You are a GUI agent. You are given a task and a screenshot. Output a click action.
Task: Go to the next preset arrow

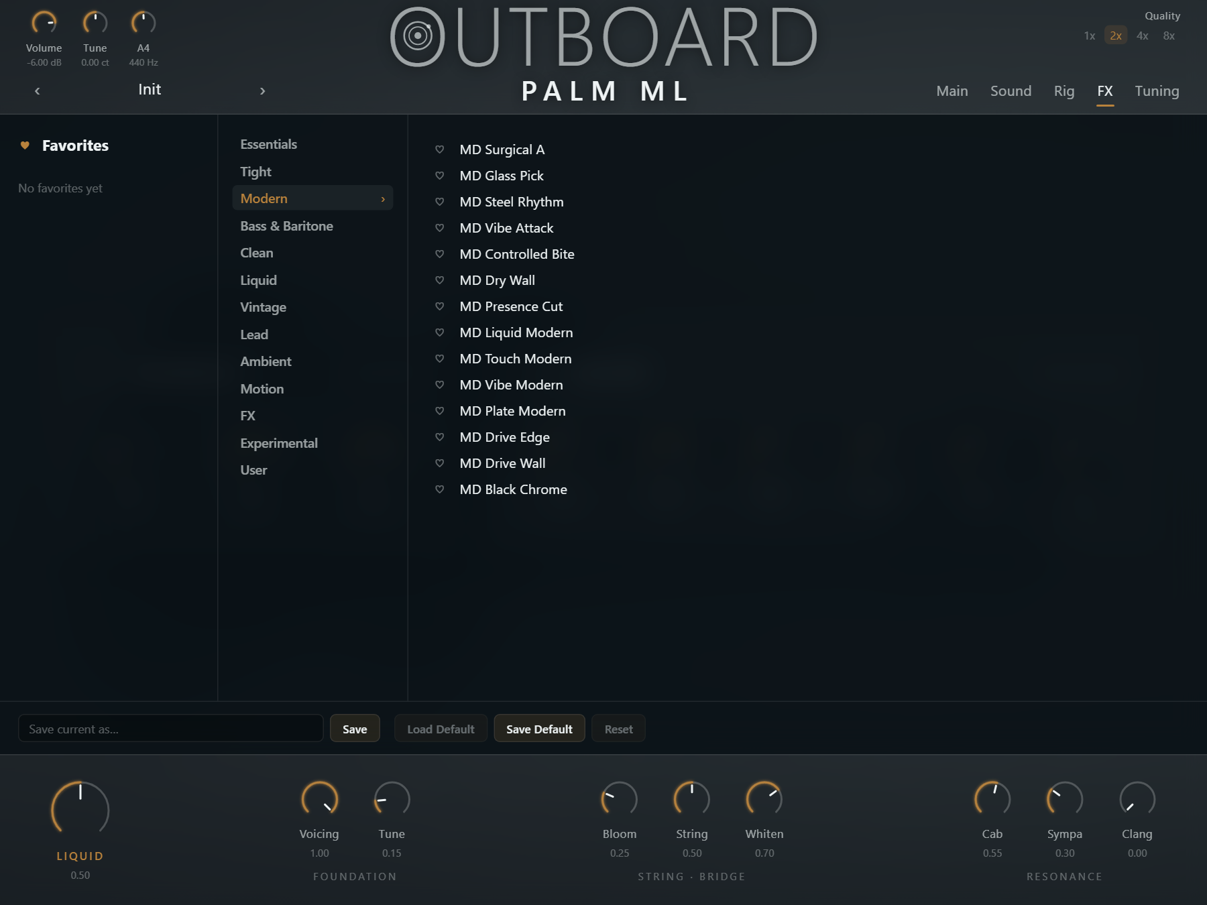pos(262,90)
